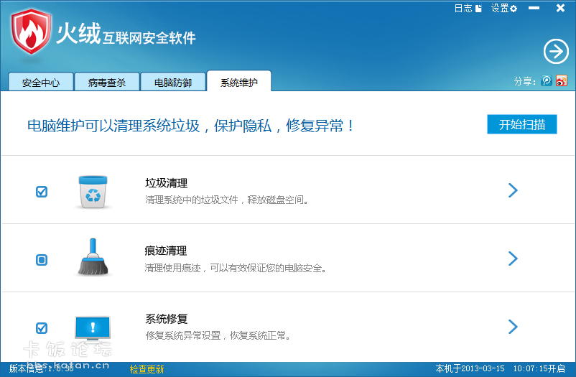This screenshot has height=377, width=576.
Task: Expand the 痕迹清理 row chevron
Action: pos(513,259)
